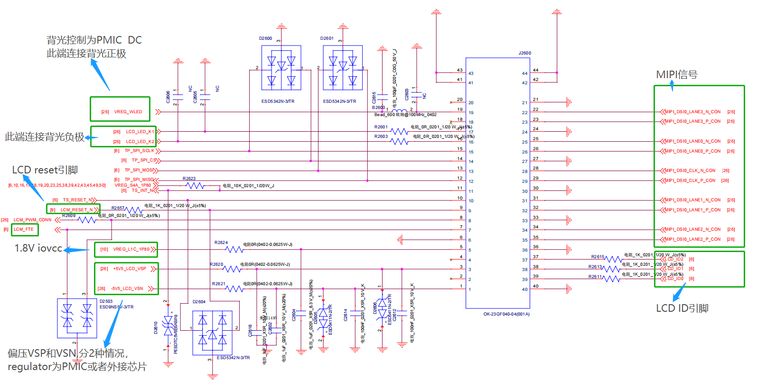Select the MIPI_DSI0_LANE3_N_CON signal label
Screen dimensions: 757x389
click(692, 112)
